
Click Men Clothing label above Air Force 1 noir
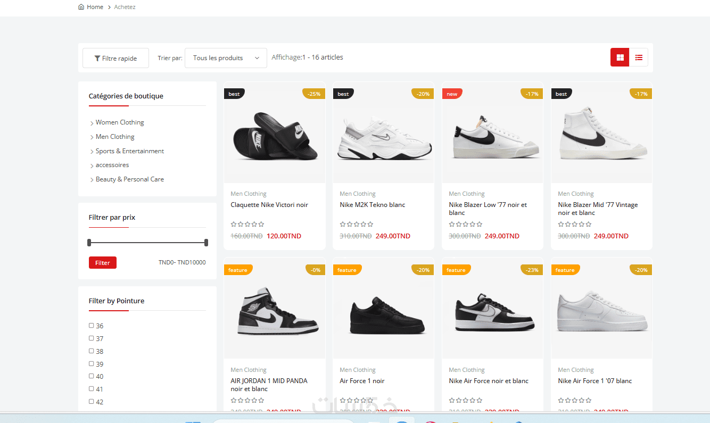click(358, 370)
